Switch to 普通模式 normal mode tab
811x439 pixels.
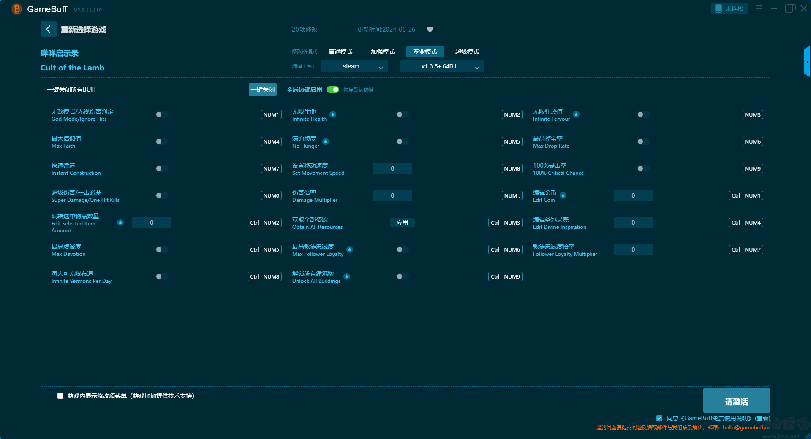click(340, 51)
